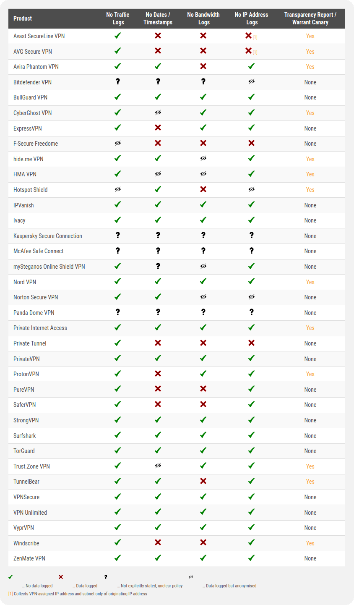Click the Trust.Zone VPN anonymised eye icon
This screenshot has height=605, width=354.
(158, 466)
